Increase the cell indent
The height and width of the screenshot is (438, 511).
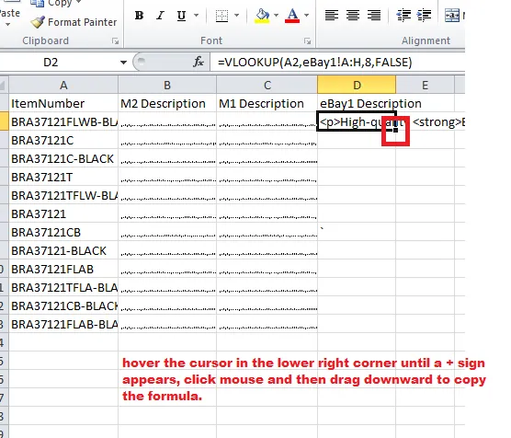point(424,15)
